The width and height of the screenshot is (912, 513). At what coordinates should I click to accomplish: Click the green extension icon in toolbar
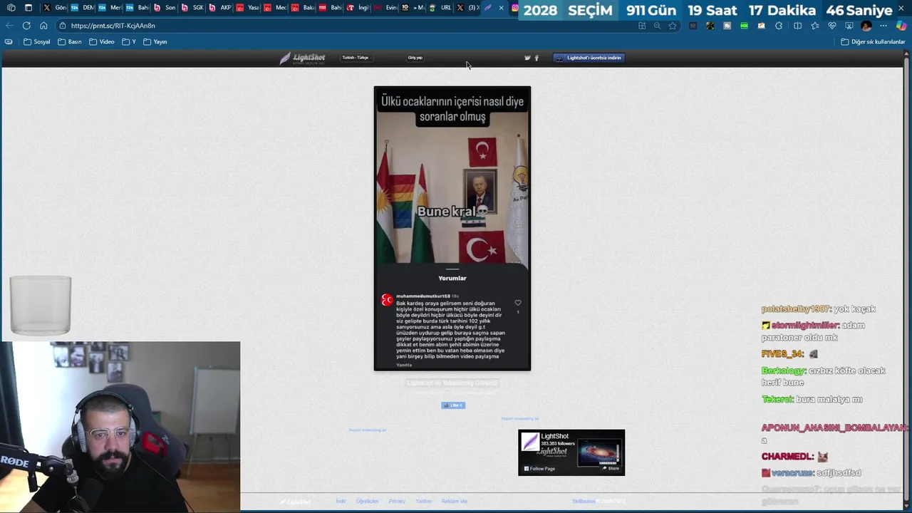744,26
